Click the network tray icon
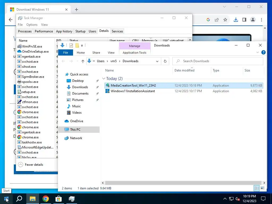 pos(231,199)
